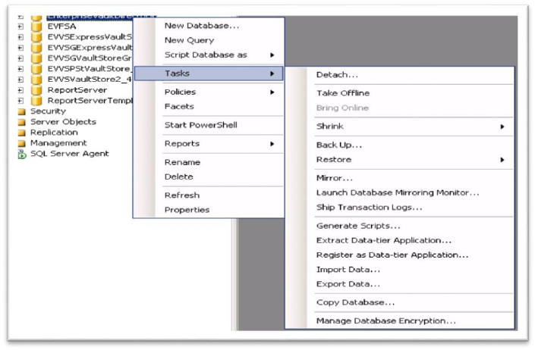Expand the EVVSGExpressVault database node
This screenshot has width=535, height=350.
pyautogui.click(x=20, y=48)
